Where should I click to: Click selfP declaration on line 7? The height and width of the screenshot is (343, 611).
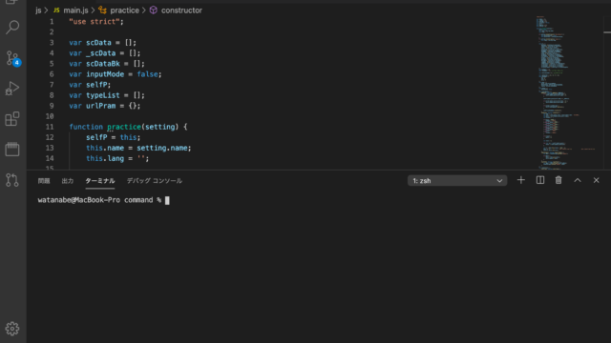pos(96,85)
